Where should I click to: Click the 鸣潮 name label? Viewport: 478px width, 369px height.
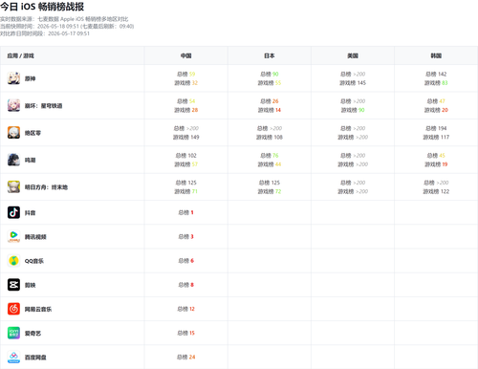30,160
